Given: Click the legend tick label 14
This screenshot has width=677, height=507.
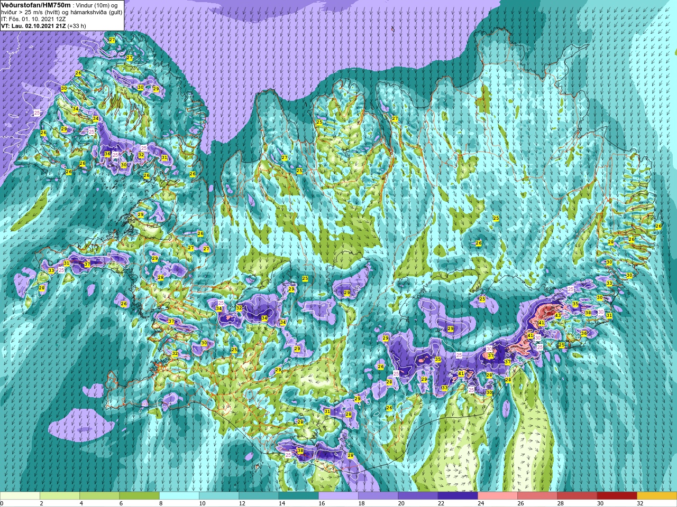Looking at the screenshot, I should pos(282,503).
